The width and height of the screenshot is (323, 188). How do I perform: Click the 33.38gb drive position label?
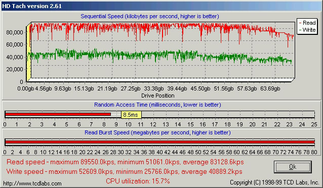click(154, 88)
